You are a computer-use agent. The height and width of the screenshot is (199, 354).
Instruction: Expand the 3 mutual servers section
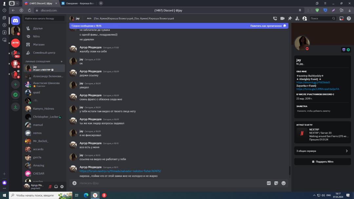point(322,151)
